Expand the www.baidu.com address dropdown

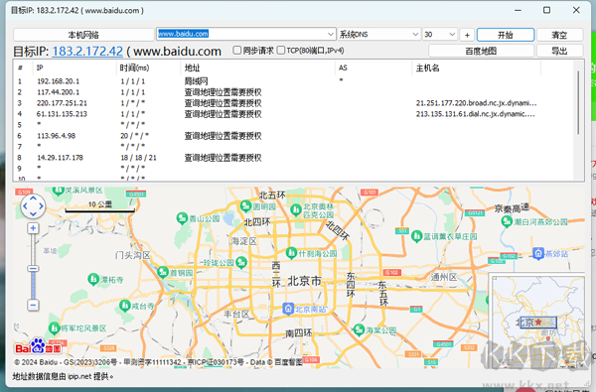coord(331,34)
